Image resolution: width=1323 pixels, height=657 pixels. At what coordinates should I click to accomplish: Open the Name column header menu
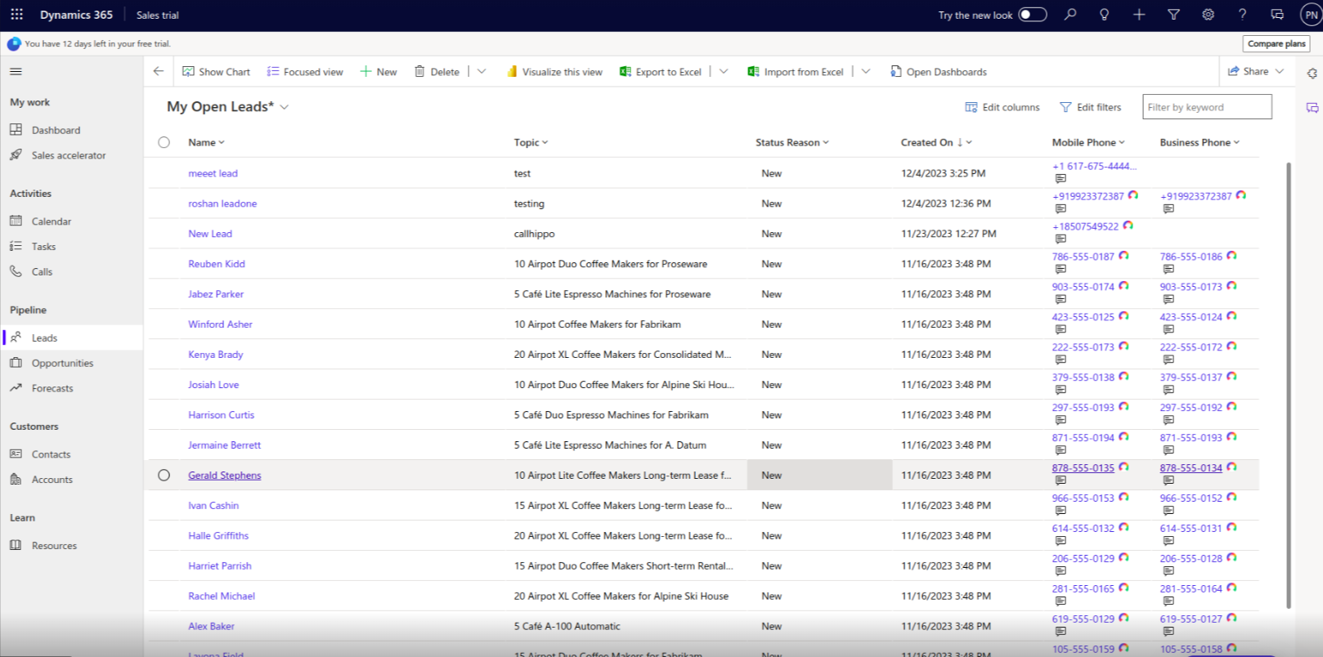click(x=207, y=142)
